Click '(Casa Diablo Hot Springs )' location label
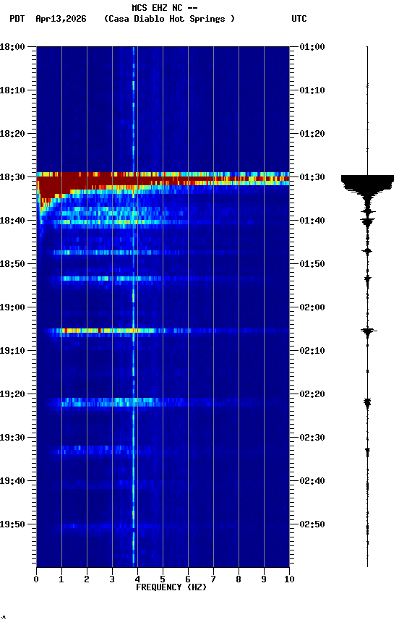The image size is (399, 625). click(169, 19)
